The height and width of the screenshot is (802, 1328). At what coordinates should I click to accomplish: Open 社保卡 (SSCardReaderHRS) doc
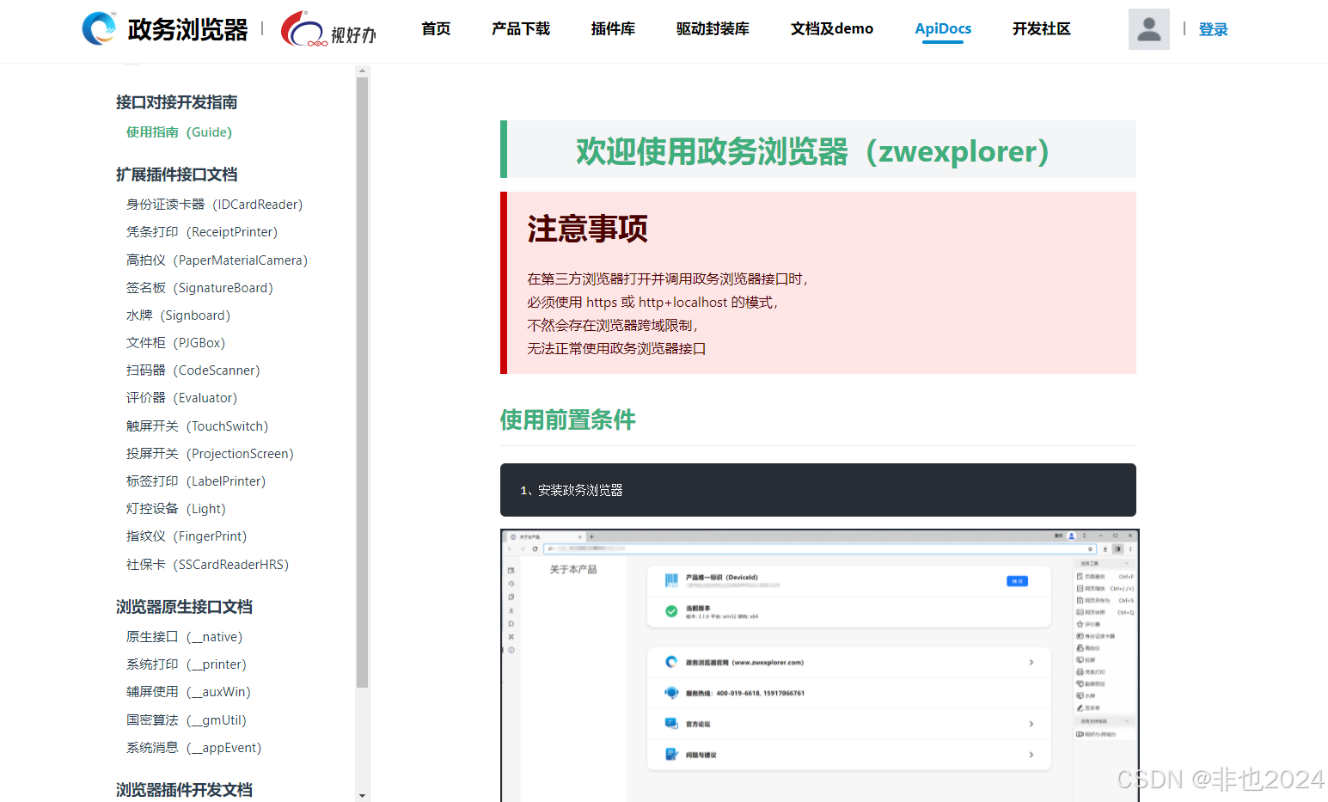(x=207, y=565)
